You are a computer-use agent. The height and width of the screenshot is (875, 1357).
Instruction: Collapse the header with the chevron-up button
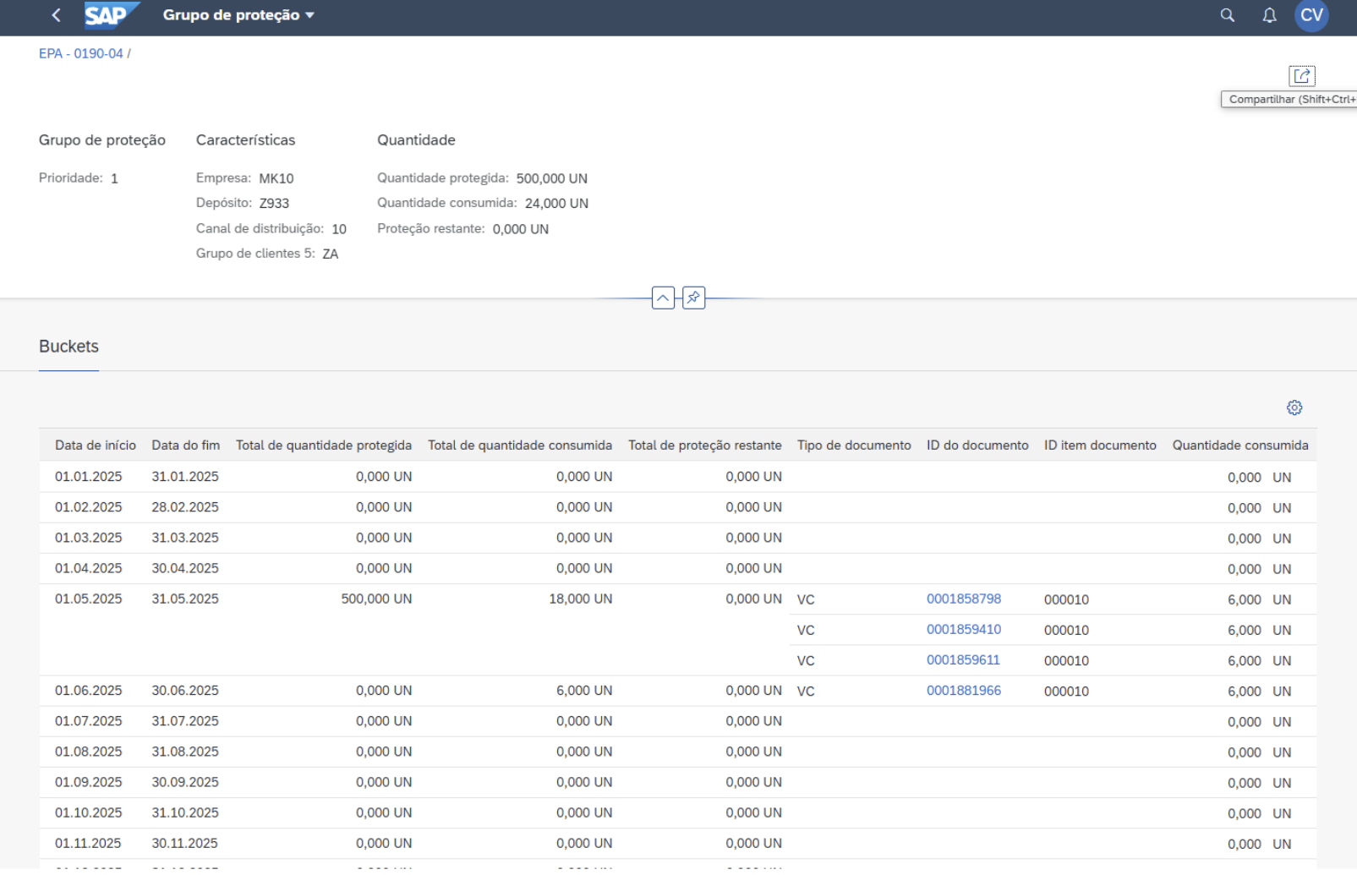pos(663,298)
